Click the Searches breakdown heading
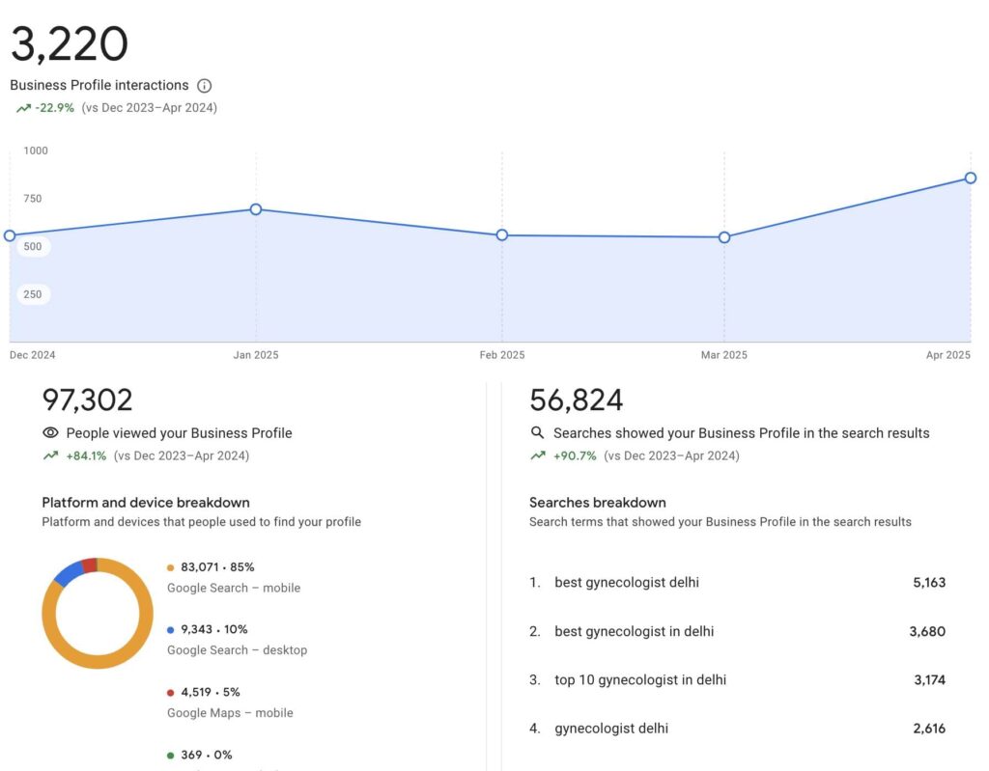 597,503
